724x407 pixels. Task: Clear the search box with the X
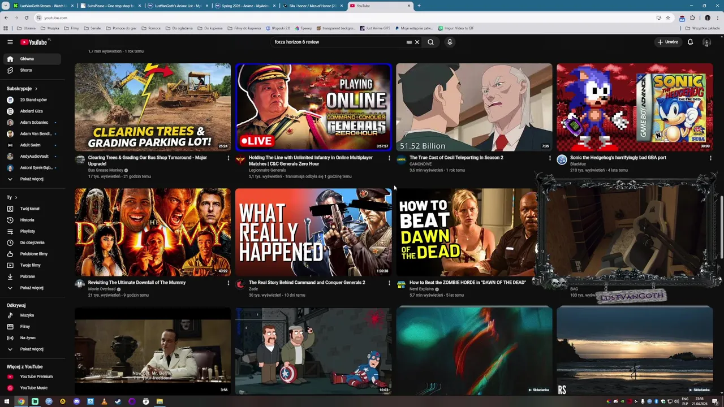(417, 42)
